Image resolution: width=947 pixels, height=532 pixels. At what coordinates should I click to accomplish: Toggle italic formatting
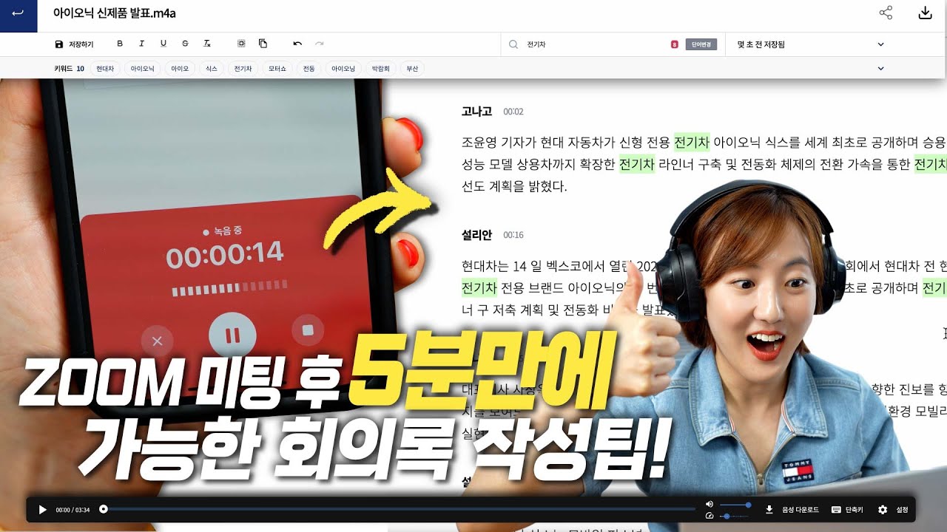click(141, 44)
